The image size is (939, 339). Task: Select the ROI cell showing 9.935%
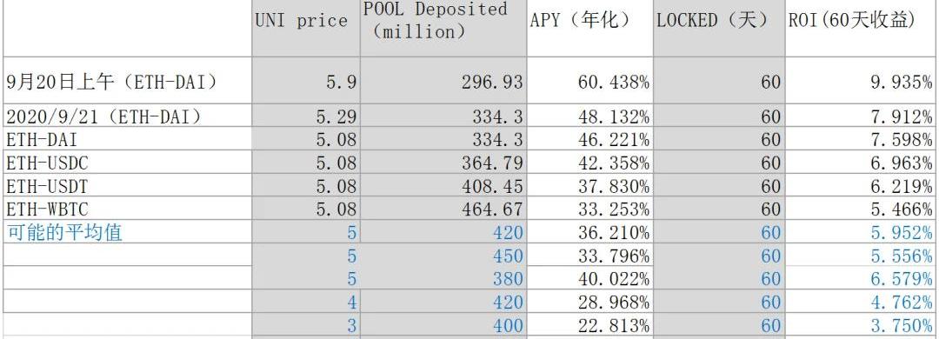pyautogui.click(x=862, y=81)
